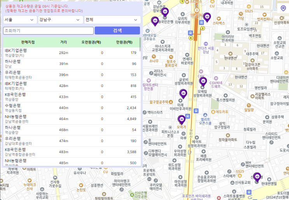Viewport: 289px width, 200px height.
Task: Click the 벙커컴퍼니 cafe icon
Action: pos(264,15)
